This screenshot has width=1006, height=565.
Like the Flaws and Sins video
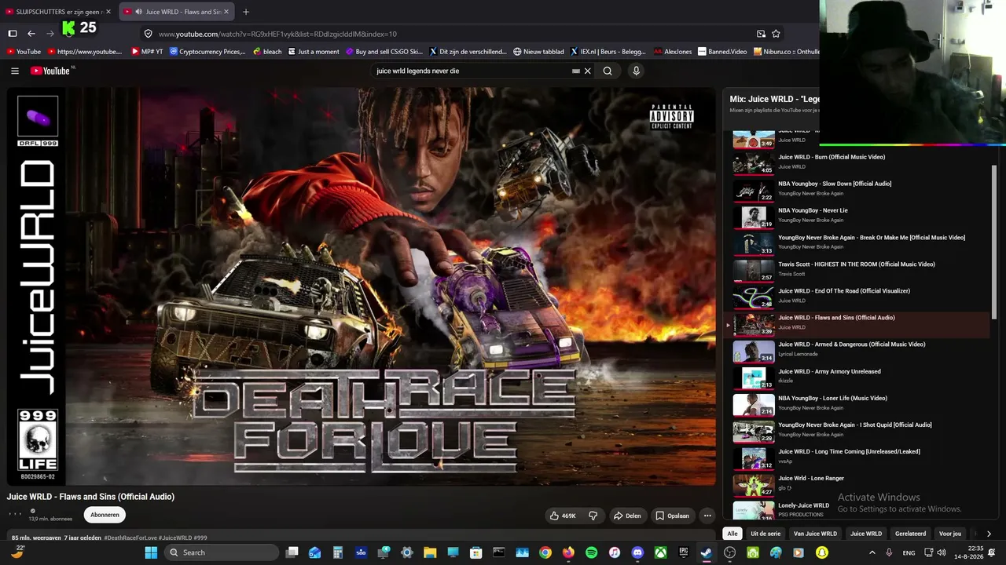(563, 516)
